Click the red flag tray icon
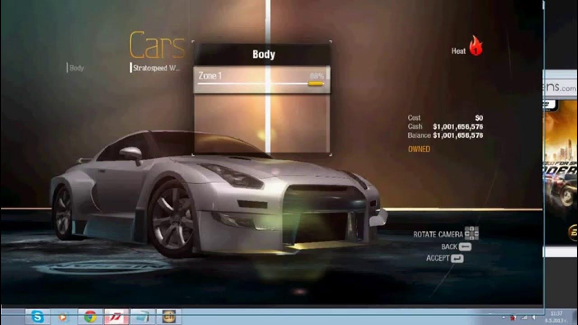This screenshot has height=325, width=578. (x=513, y=317)
